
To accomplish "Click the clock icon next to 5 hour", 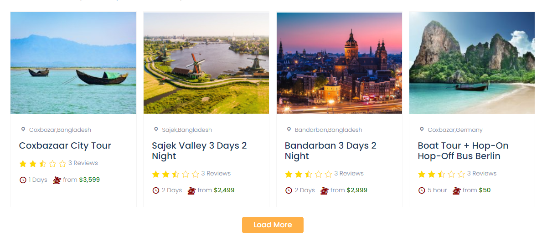I will click(x=422, y=190).
